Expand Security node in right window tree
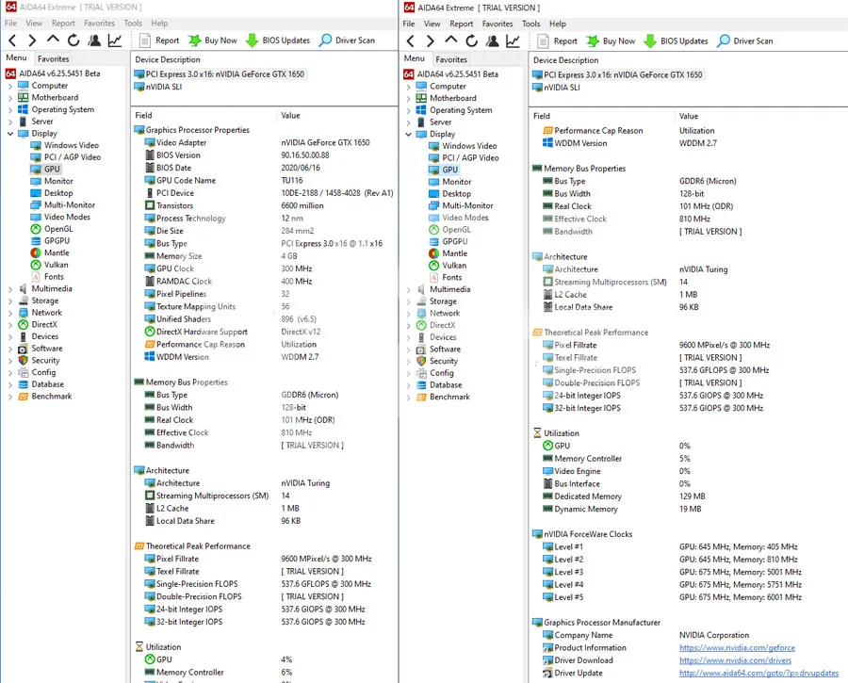This screenshot has width=848, height=683. click(408, 361)
